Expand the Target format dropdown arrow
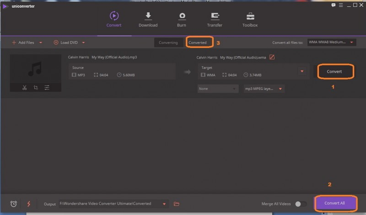Viewport: 366px width, 215px height. point(302,71)
